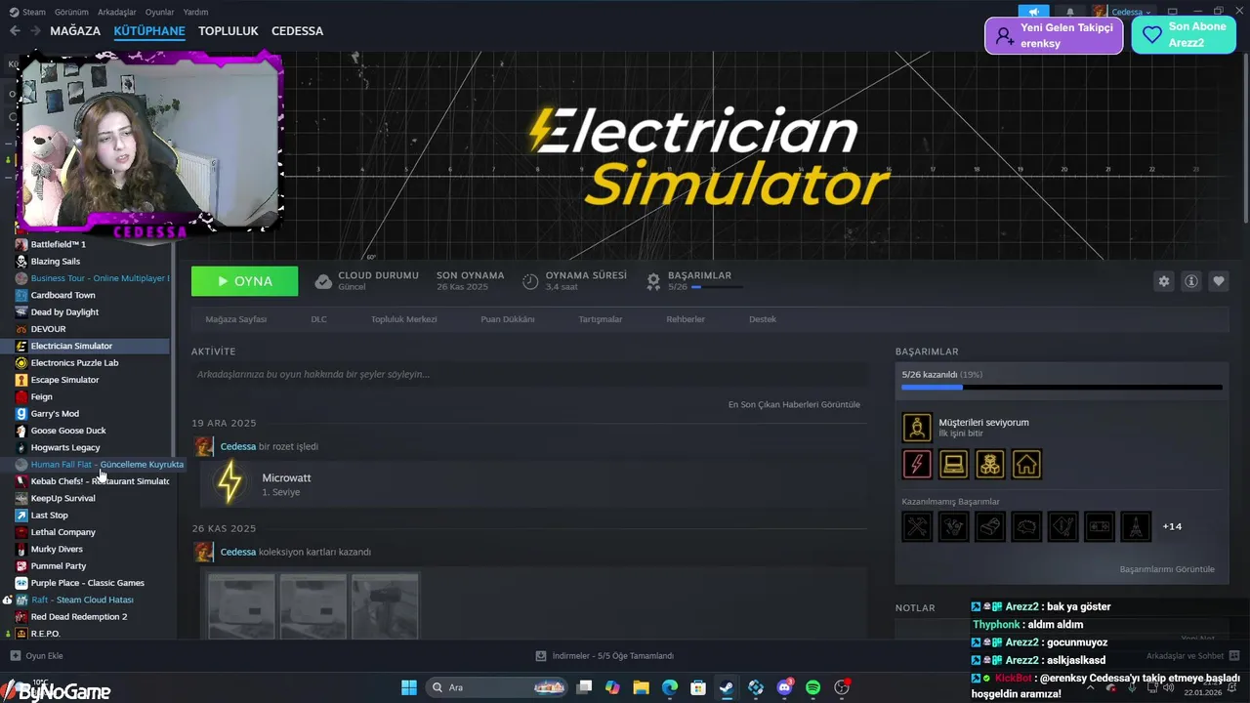Image resolution: width=1250 pixels, height=703 pixels.
Task: Click the Steam taskbar icon
Action: point(727,687)
